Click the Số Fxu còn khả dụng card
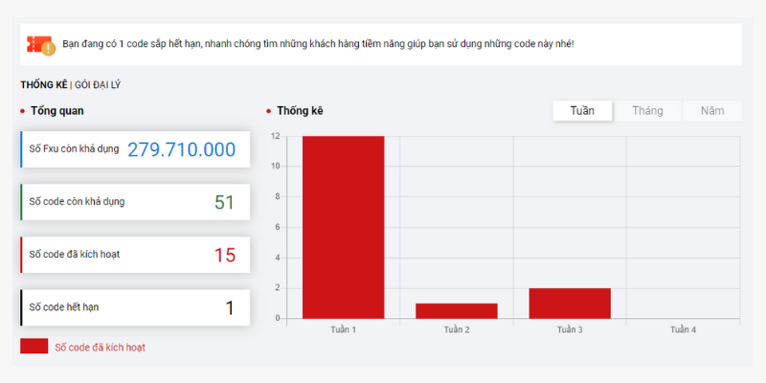 (x=135, y=149)
